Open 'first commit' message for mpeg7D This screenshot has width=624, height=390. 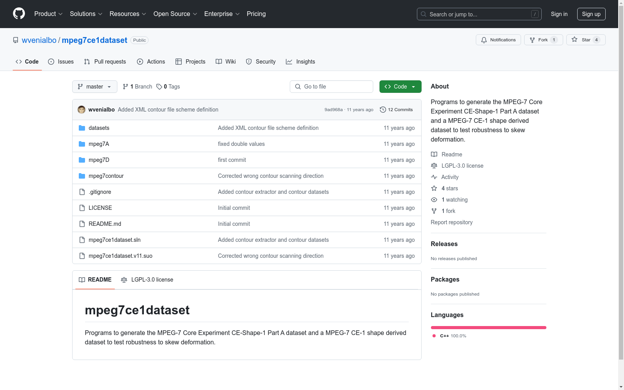tap(232, 160)
